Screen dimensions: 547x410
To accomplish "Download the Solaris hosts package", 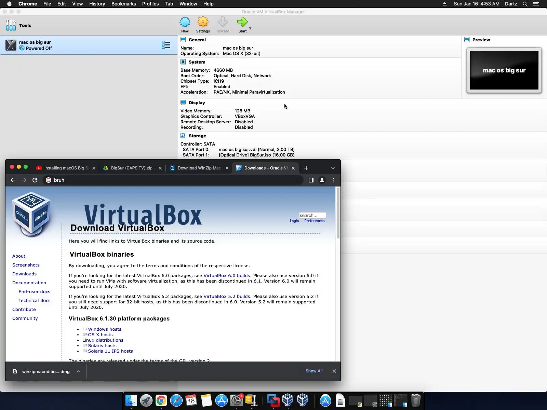I will pos(102,346).
